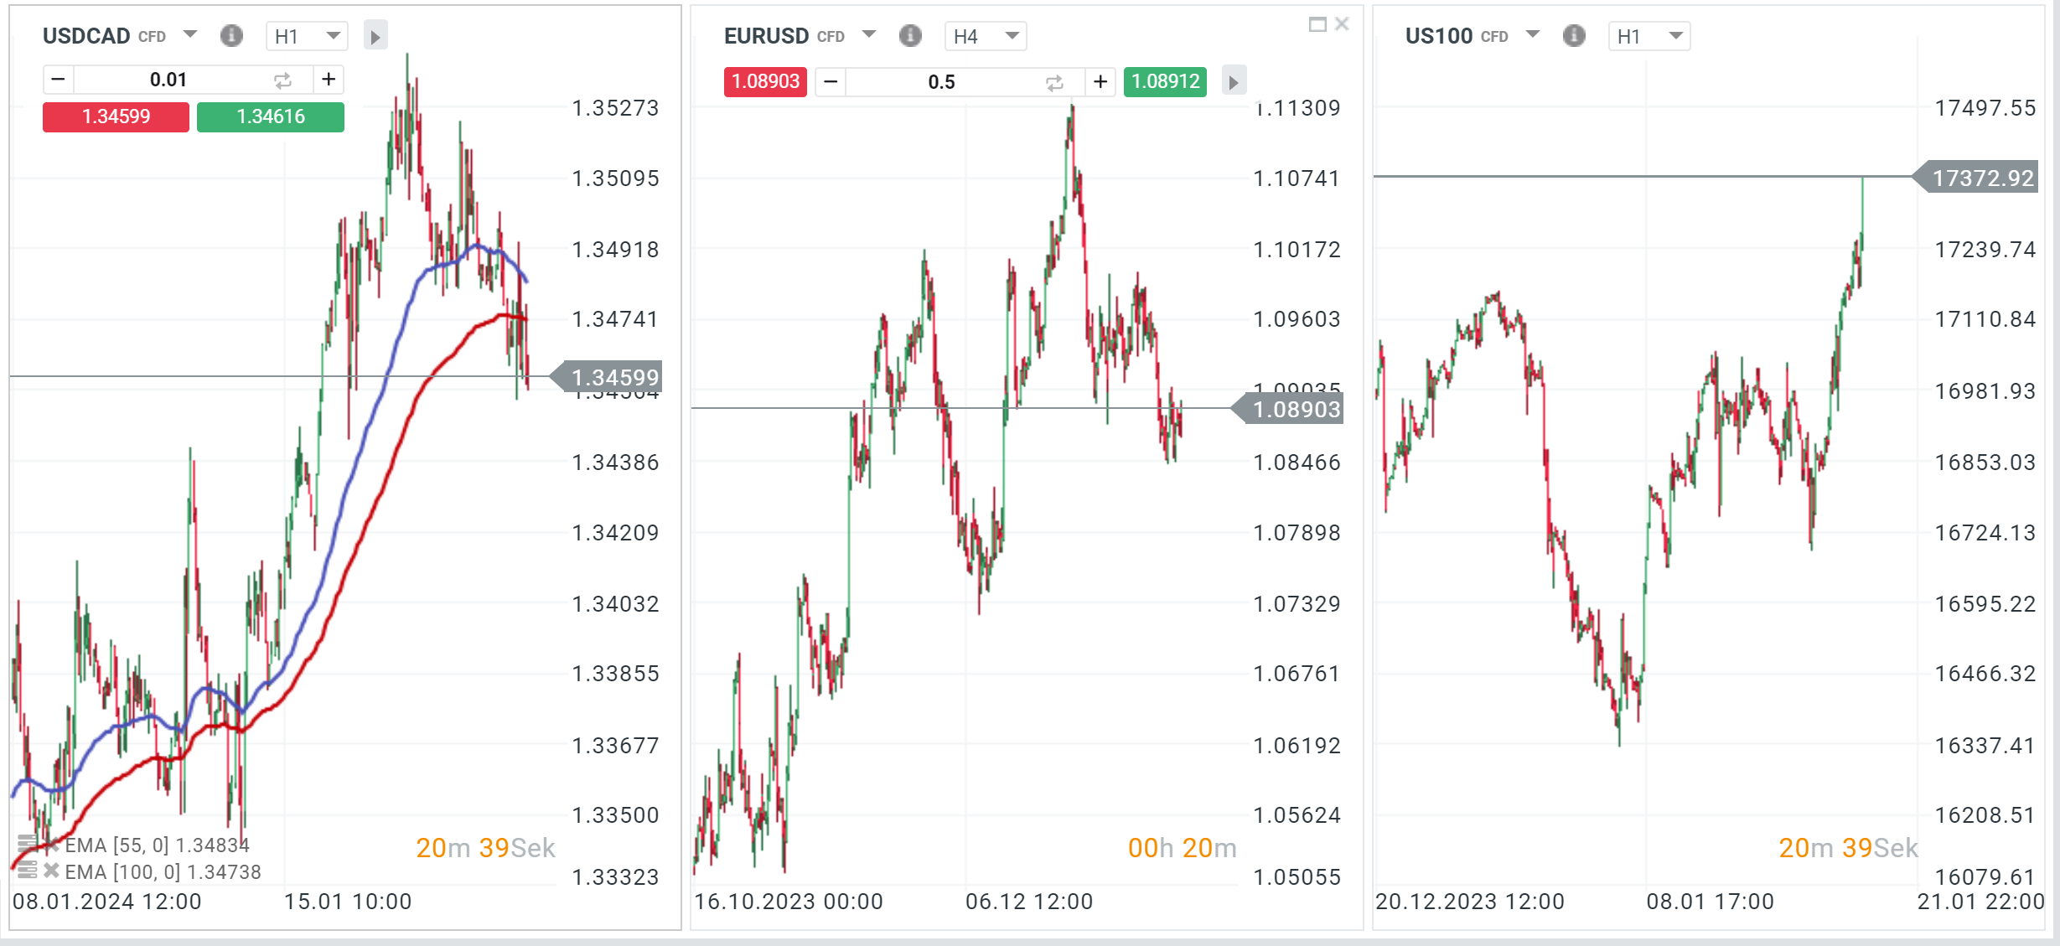2060x946 pixels.
Task: Collapse the USDCAD trade panel arrow
Action: tap(375, 36)
